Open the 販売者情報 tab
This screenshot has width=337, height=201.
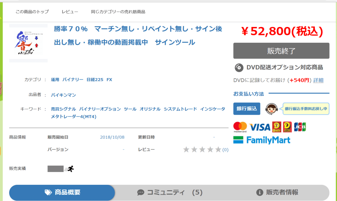point(277,192)
